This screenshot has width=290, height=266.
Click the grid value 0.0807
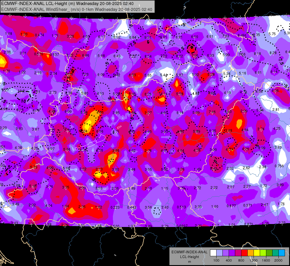pyautogui.click(x=182, y=226)
